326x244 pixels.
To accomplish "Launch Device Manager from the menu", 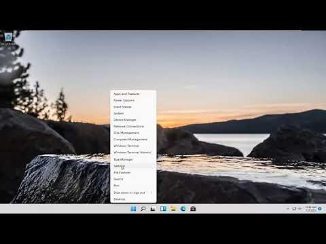I will [133, 120].
